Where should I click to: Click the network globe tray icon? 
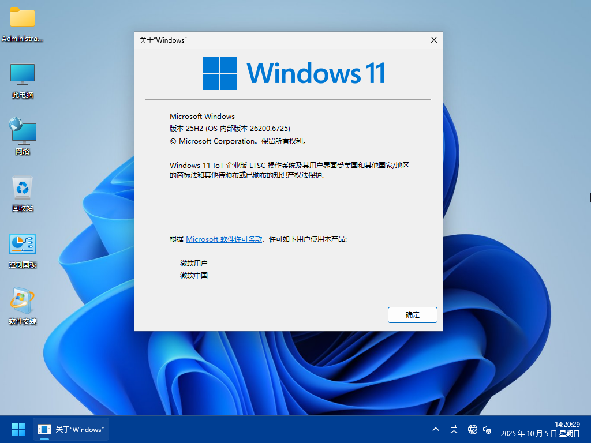473,429
